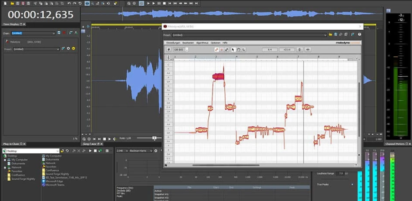This screenshot has width=412, height=201.
Task: Select the selected red note blob on A
Action: coord(218,77)
